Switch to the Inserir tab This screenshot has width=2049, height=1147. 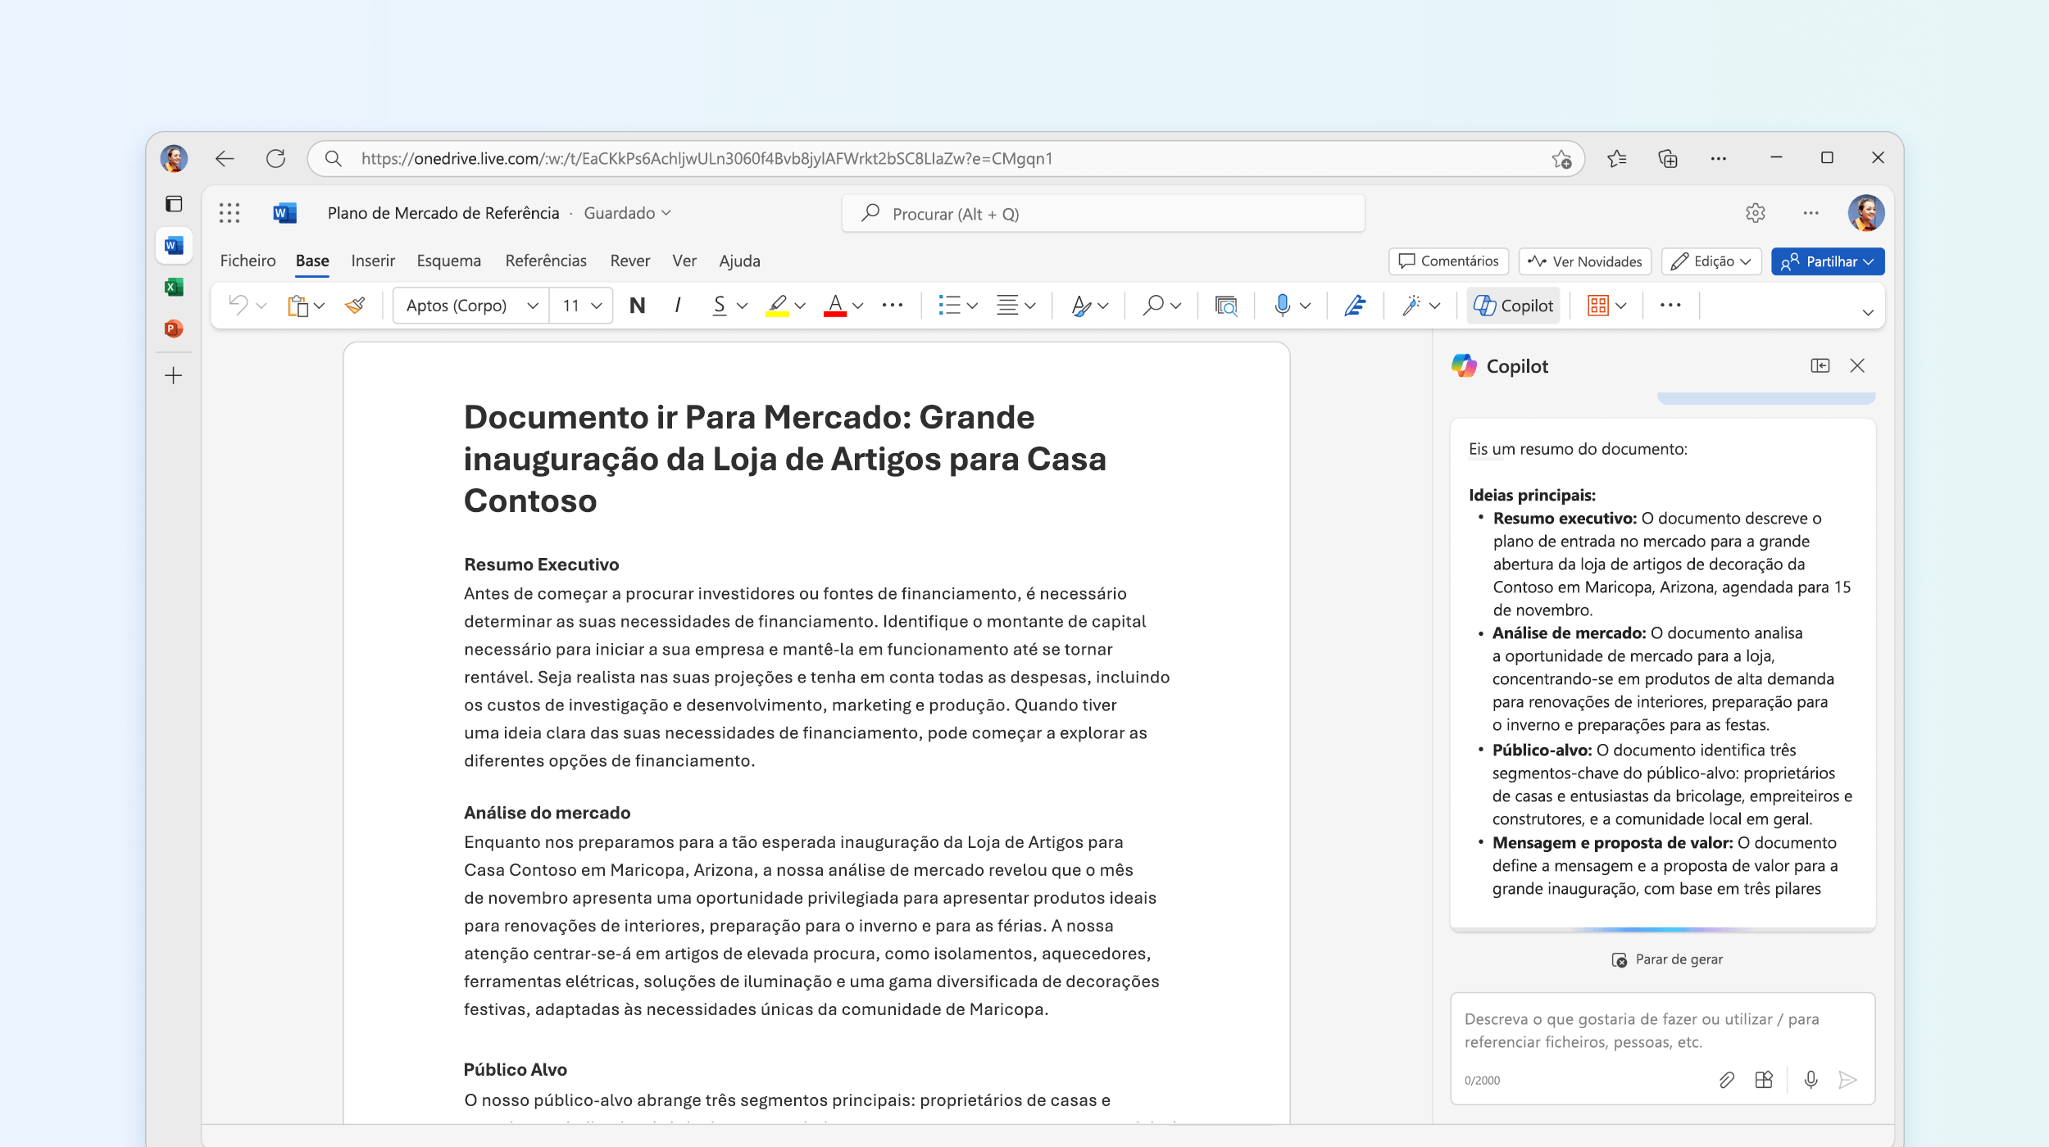click(373, 261)
